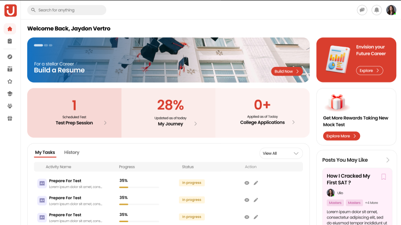Switch to the History tab
401x225 pixels.
coord(72,153)
